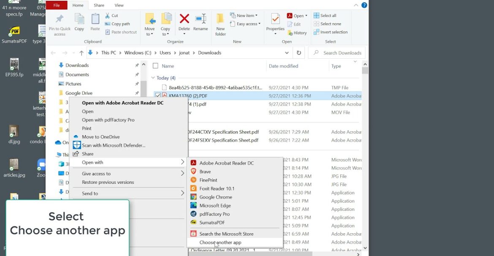Viewport: 494px width, 256px height.
Task: Sort by Date modified column header
Action: click(x=284, y=66)
